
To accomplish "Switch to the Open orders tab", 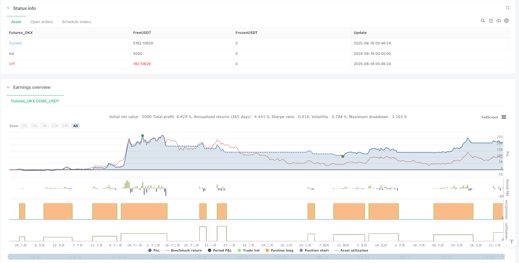I will pyautogui.click(x=42, y=22).
